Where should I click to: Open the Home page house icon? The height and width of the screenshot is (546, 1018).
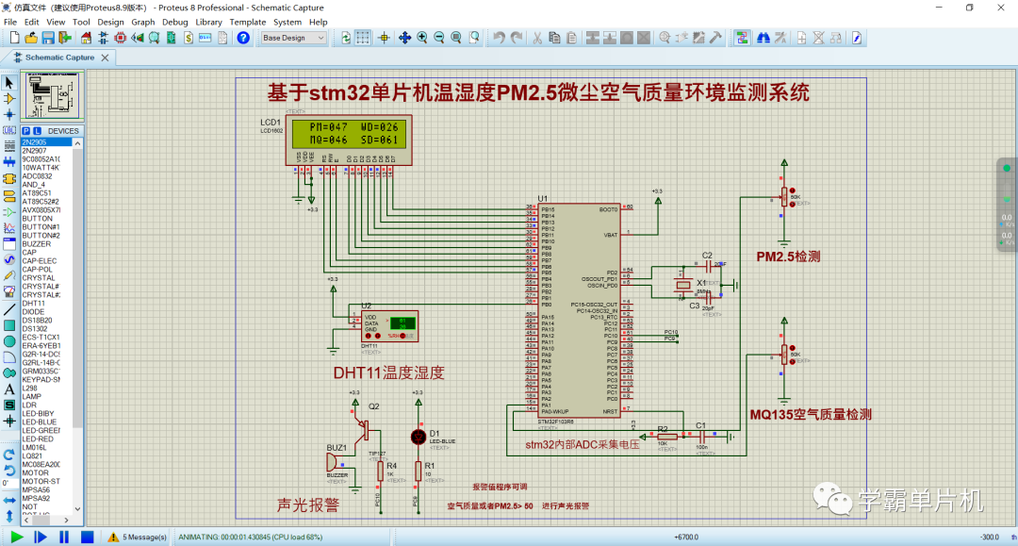pos(86,39)
